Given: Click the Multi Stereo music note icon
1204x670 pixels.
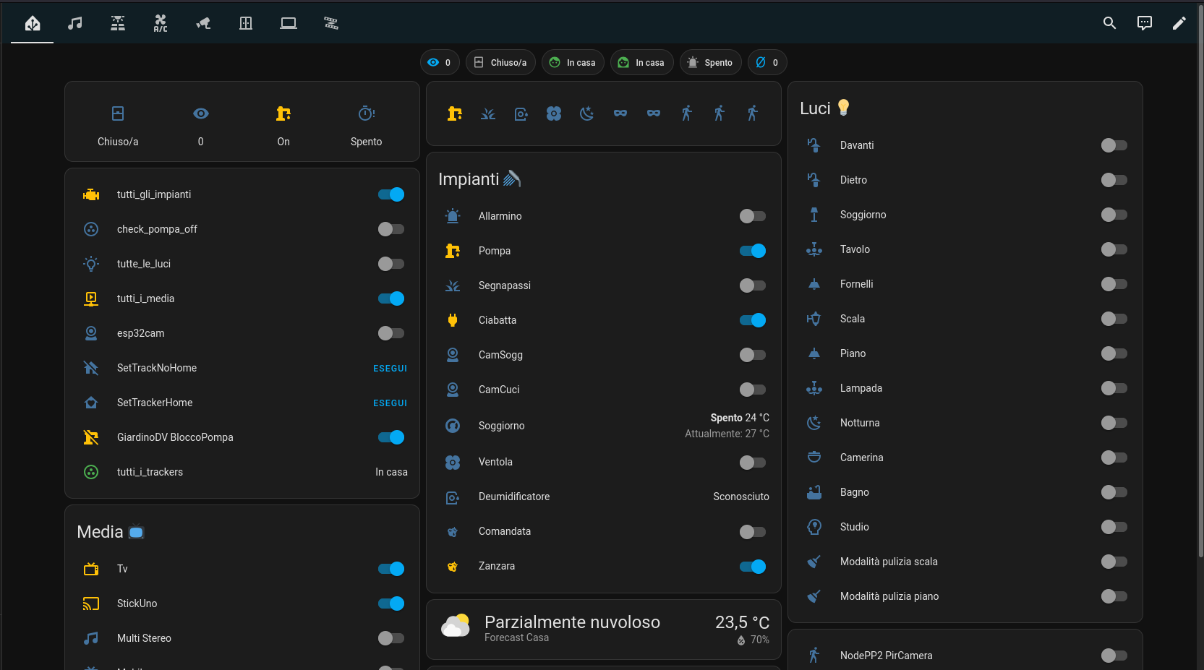Looking at the screenshot, I should click(x=91, y=638).
